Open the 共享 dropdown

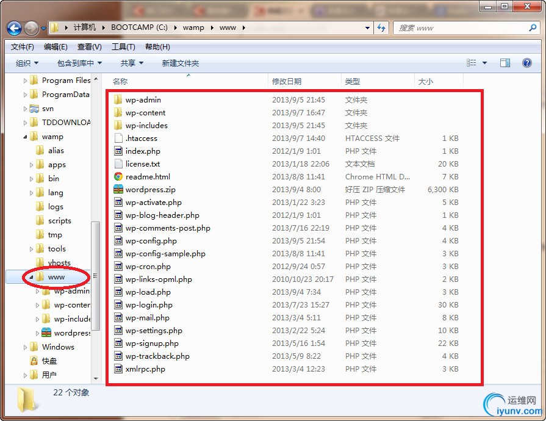tap(132, 63)
